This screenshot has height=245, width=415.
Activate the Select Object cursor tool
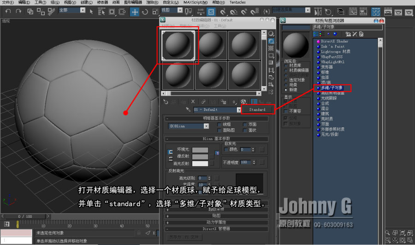(x=91, y=12)
